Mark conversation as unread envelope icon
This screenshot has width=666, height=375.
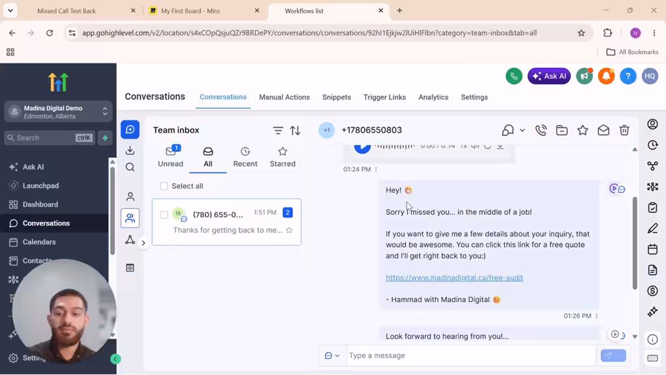point(603,130)
